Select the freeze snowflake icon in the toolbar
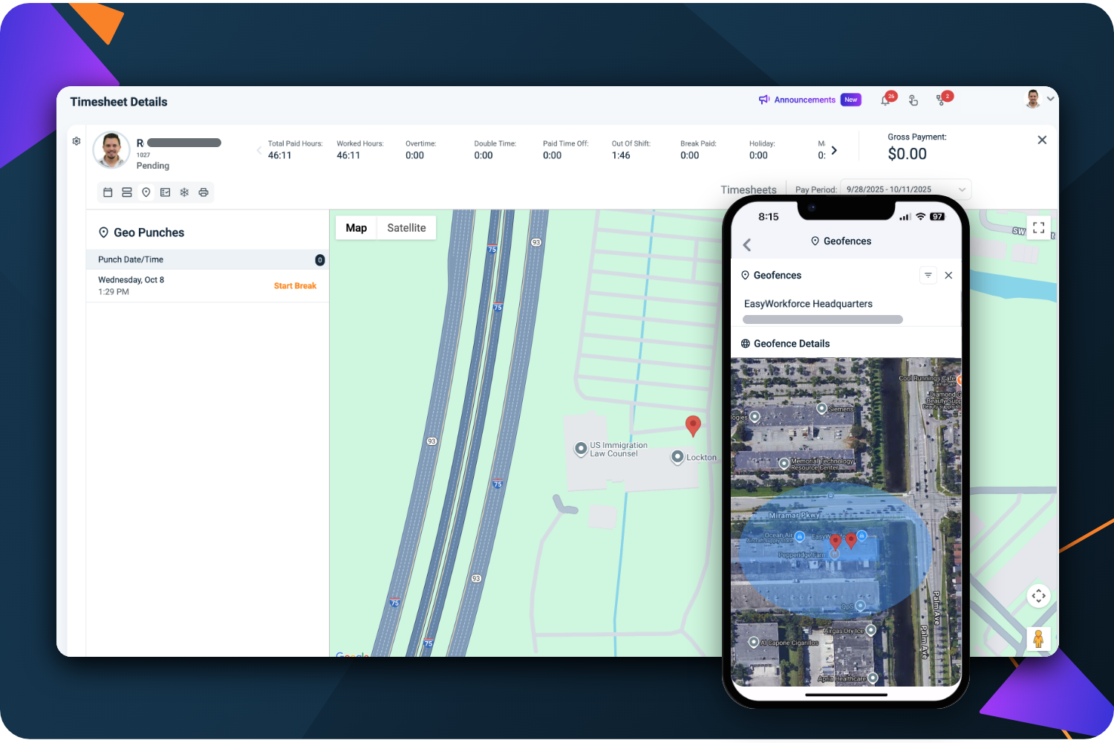 (184, 192)
